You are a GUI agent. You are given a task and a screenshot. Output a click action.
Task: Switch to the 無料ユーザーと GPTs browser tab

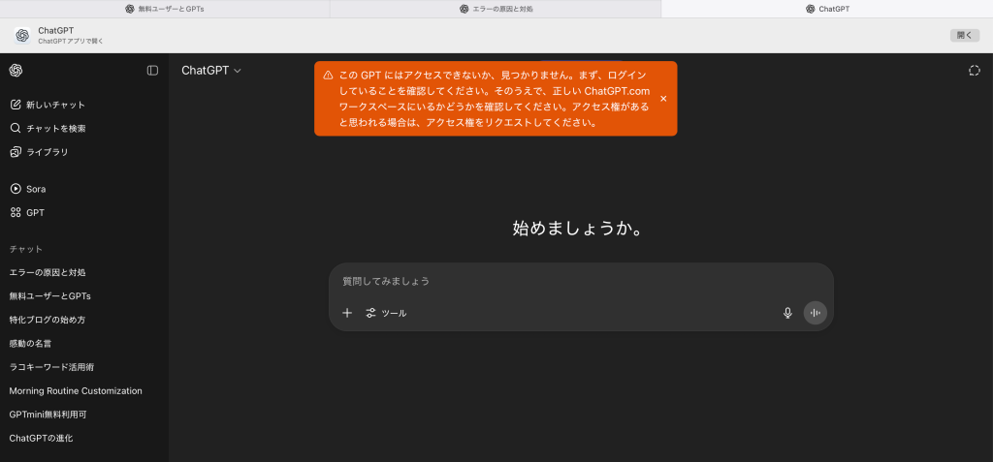point(165,9)
